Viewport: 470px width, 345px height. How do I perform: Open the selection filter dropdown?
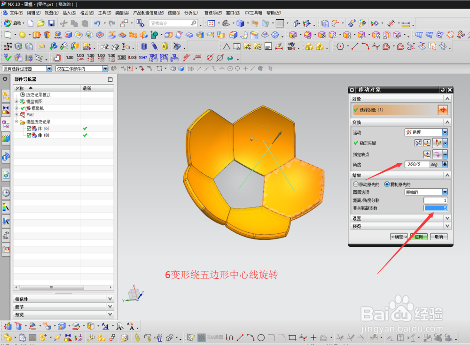[x=49, y=69]
